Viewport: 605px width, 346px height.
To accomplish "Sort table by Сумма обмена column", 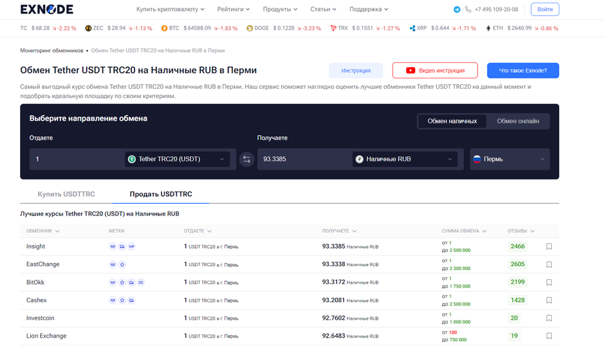I will click(x=464, y=231).
